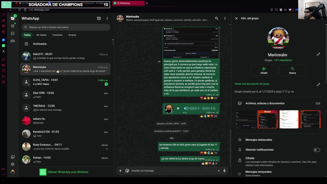View reactions on the 10:46 a.m. message
This screenshot has width=327, height=184.
tap(208, 153)
